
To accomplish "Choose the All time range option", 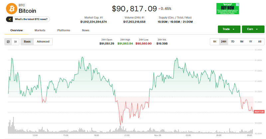I will 259,42.
